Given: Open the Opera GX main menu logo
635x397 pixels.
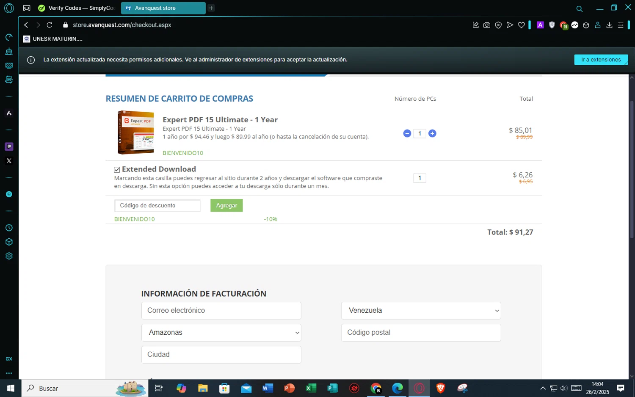Looking at the screenshot, I should point(9,8).
